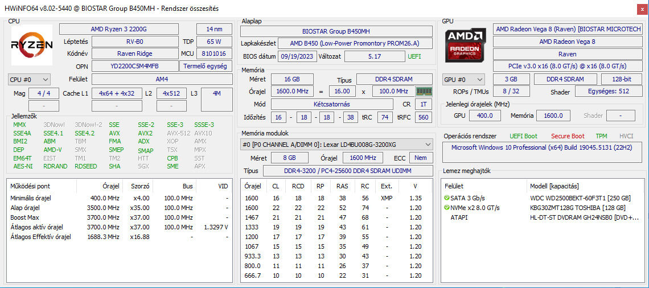649x288 pixels.
Task: Open the CPU #0 selector dropdown
Action: (x=30, y=79)
